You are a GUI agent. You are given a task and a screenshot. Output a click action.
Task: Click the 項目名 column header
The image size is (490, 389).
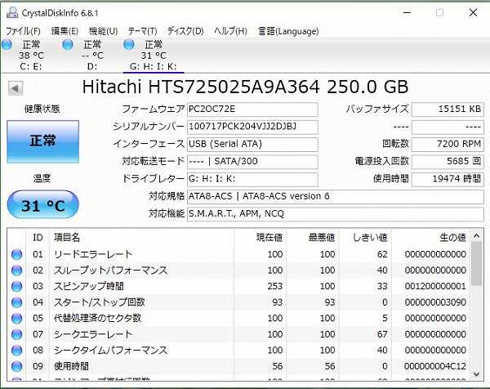141,238
